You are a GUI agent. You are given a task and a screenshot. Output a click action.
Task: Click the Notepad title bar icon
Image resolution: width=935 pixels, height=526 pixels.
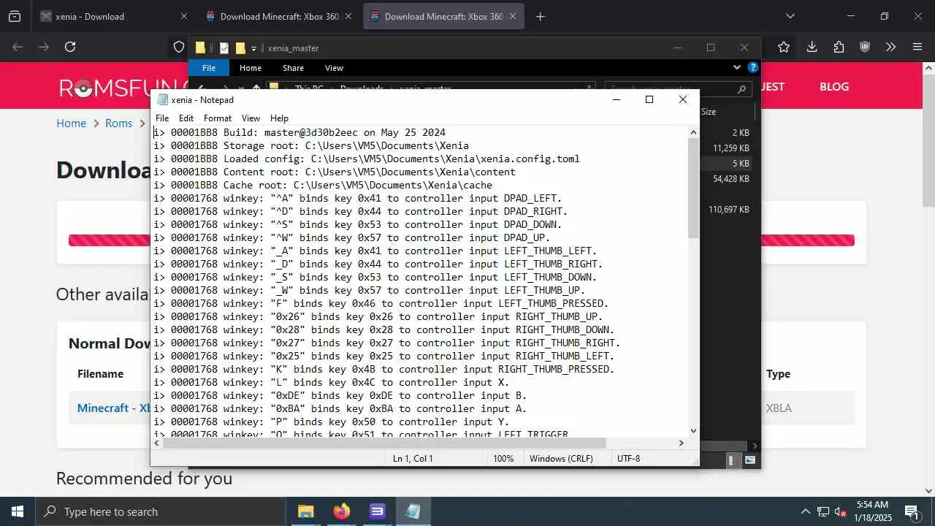[x=162, y=99]
